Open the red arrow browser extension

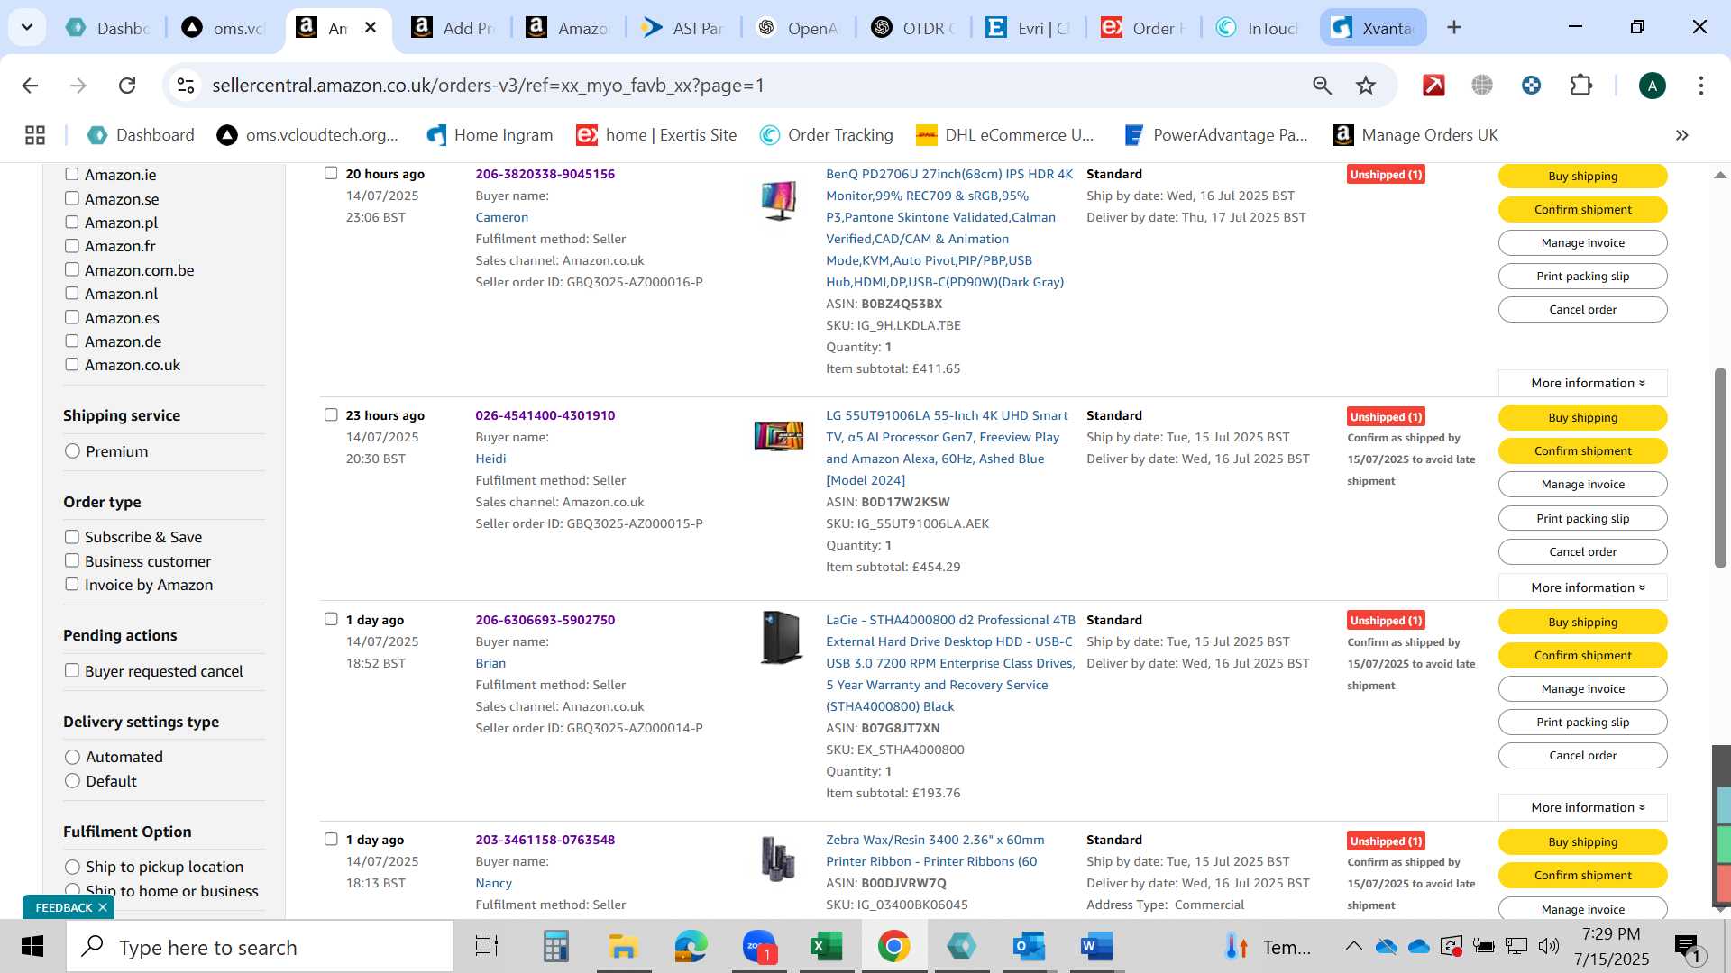[x=1433, y=86]
